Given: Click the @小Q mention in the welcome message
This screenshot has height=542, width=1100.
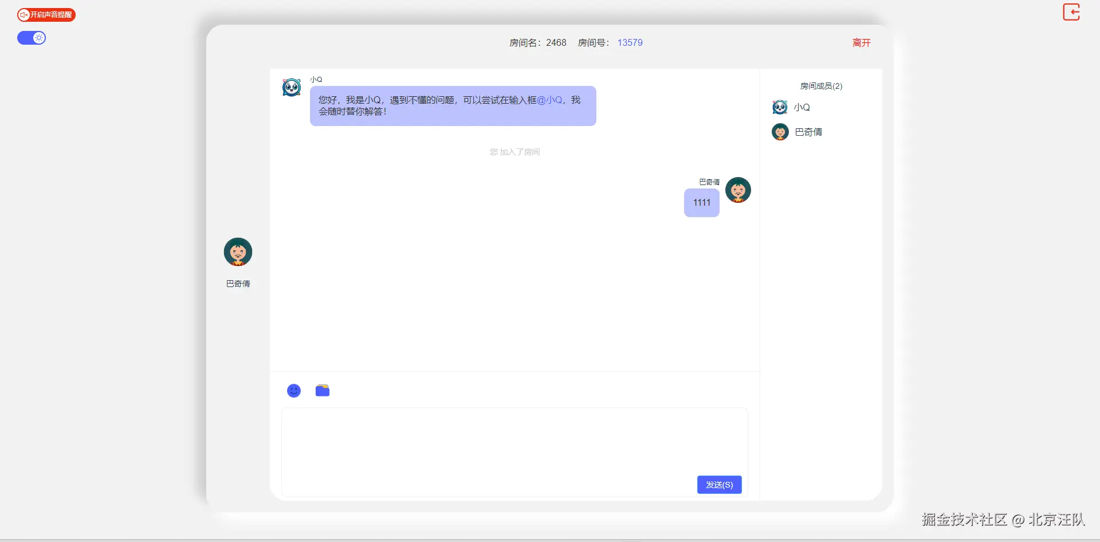Looking at the screenshot, I should [549, 100].
